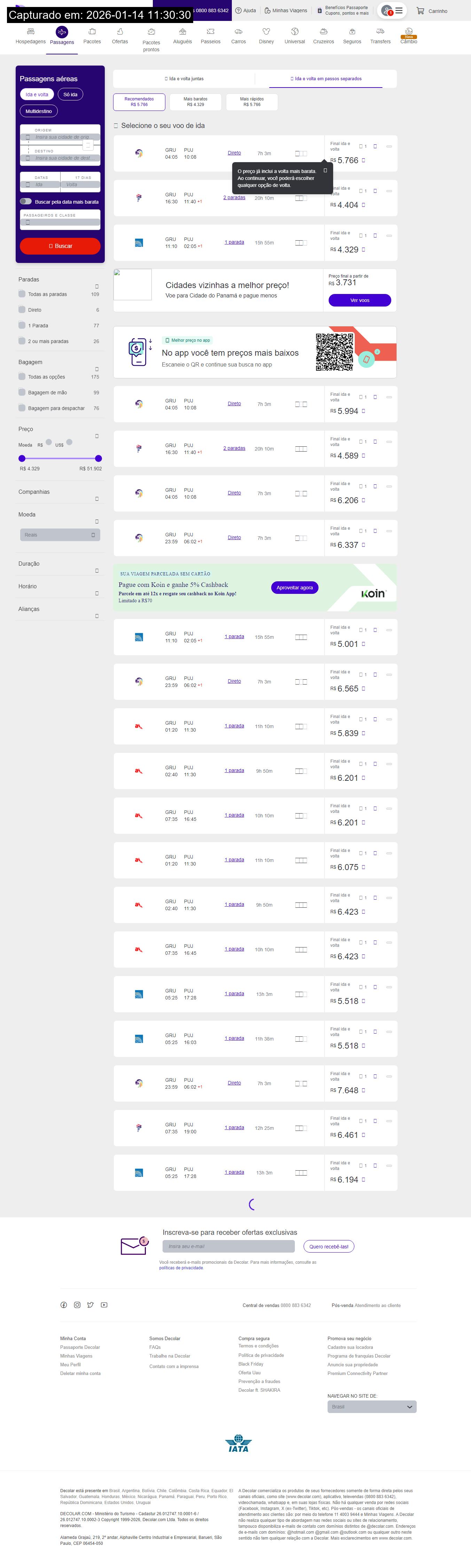Click the Ver voos button
This screenshot has height=1564, width=471.
tap(360, 301)
